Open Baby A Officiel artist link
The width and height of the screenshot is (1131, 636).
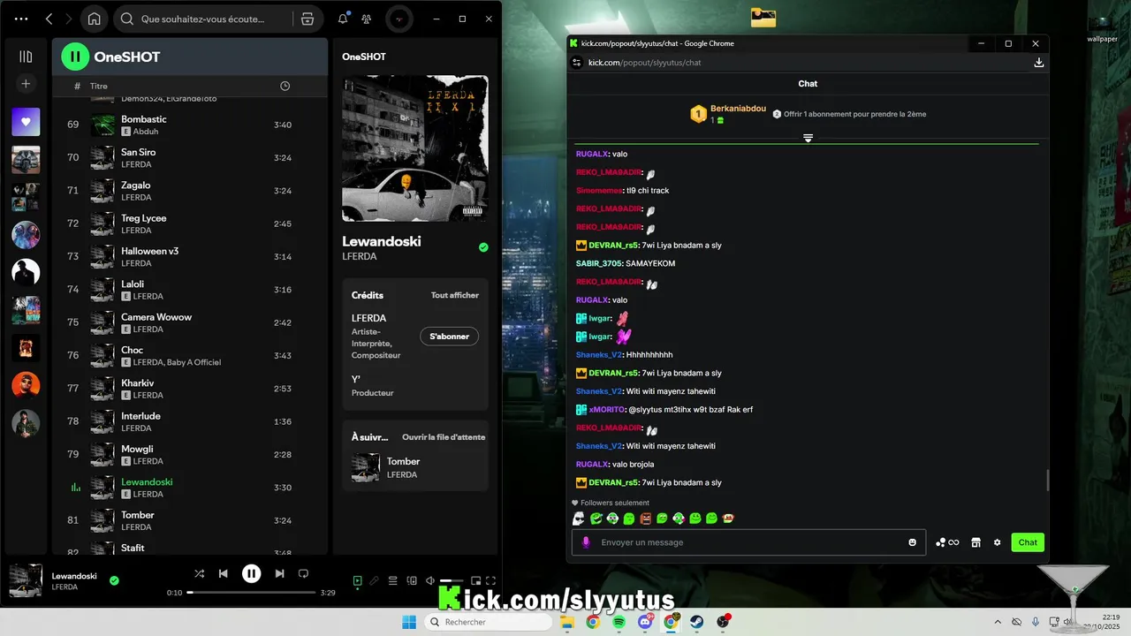pos(194,362)
